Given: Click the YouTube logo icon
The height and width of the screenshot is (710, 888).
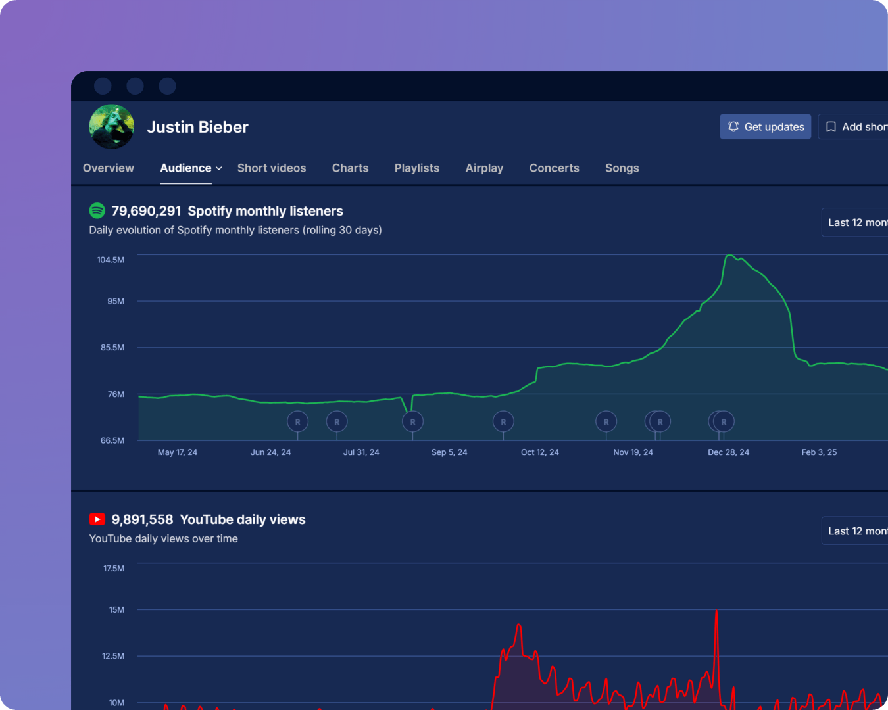Looking at the screenshot, I should (97, 519).
